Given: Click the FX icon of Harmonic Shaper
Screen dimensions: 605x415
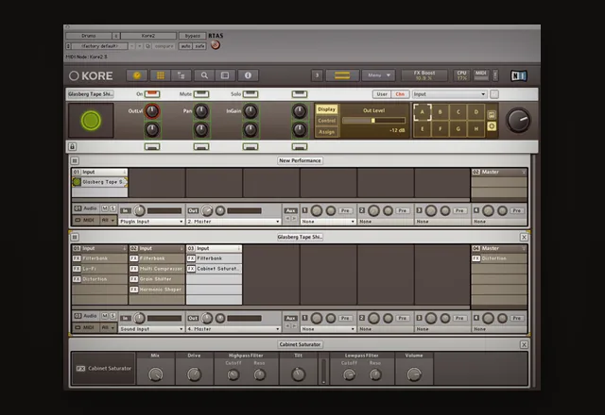Looking at the screenshot, I should pos(134,290).
